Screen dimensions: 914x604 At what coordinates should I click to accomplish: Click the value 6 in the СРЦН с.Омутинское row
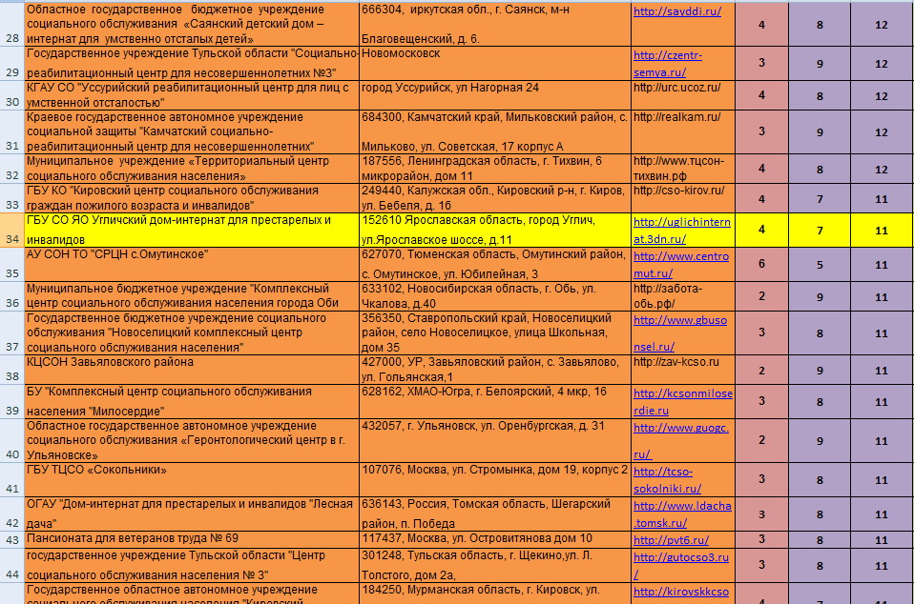761,265
